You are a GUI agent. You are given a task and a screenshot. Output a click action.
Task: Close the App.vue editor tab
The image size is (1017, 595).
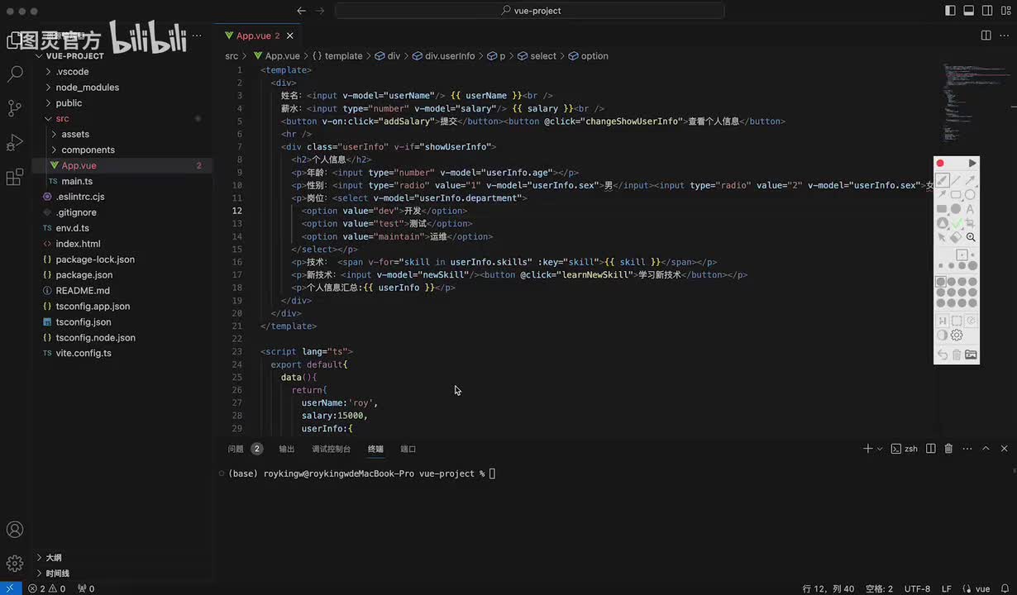tap(292, 36)
